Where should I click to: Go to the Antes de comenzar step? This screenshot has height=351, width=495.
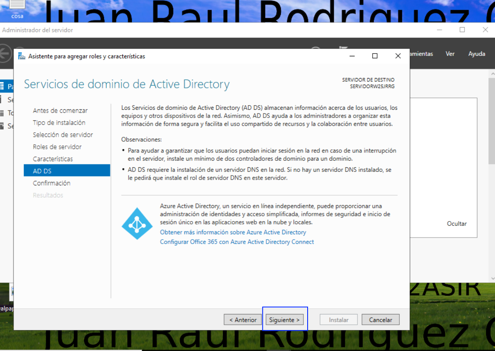click(60, 111)
